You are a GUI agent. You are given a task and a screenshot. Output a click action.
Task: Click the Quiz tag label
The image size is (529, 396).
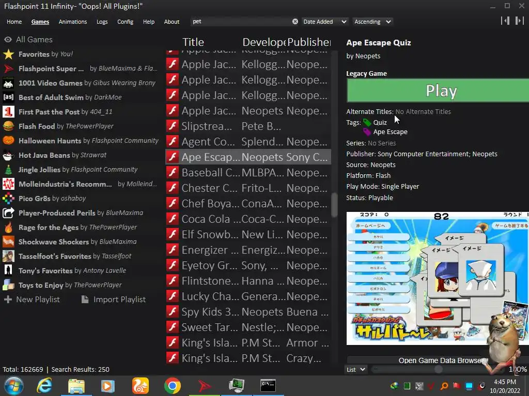[380, 123]
